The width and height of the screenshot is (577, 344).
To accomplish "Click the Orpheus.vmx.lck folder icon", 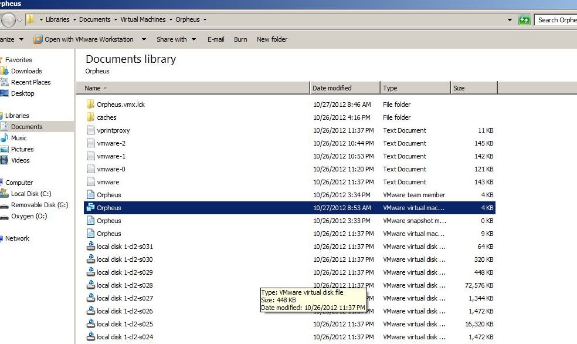I will (x=90, y=104).
